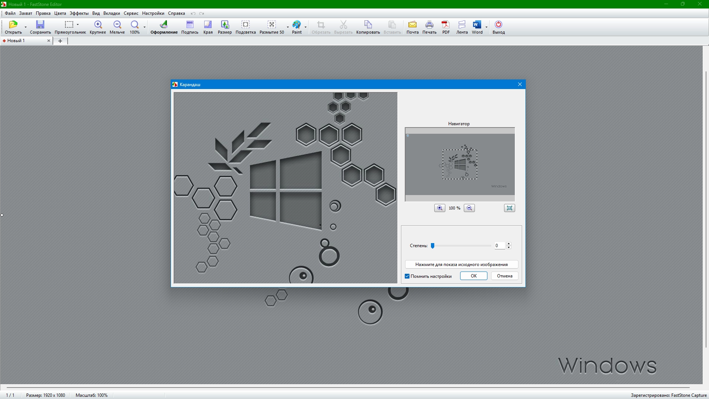Click the Отмена button
The width and height of the screenshot is (709, 399).
click(x=504, y=276)
